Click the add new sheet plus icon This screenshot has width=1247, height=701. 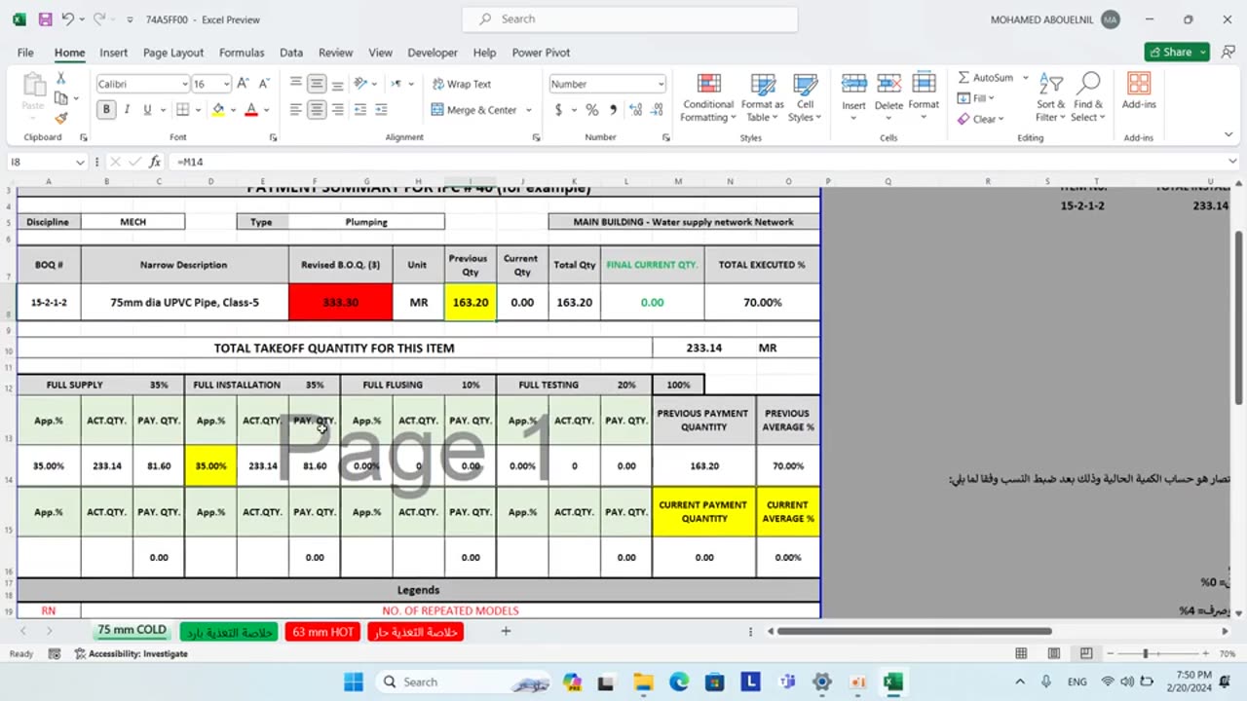pyautogui.click(x=506, y=631)
